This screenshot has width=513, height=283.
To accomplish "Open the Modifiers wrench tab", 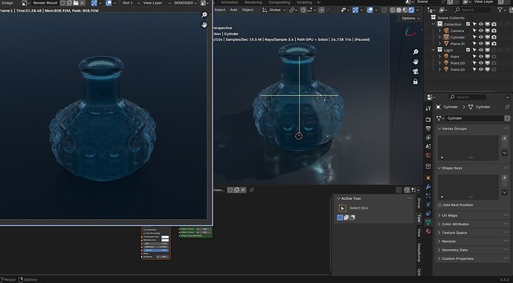I will [x=428, y=187].
